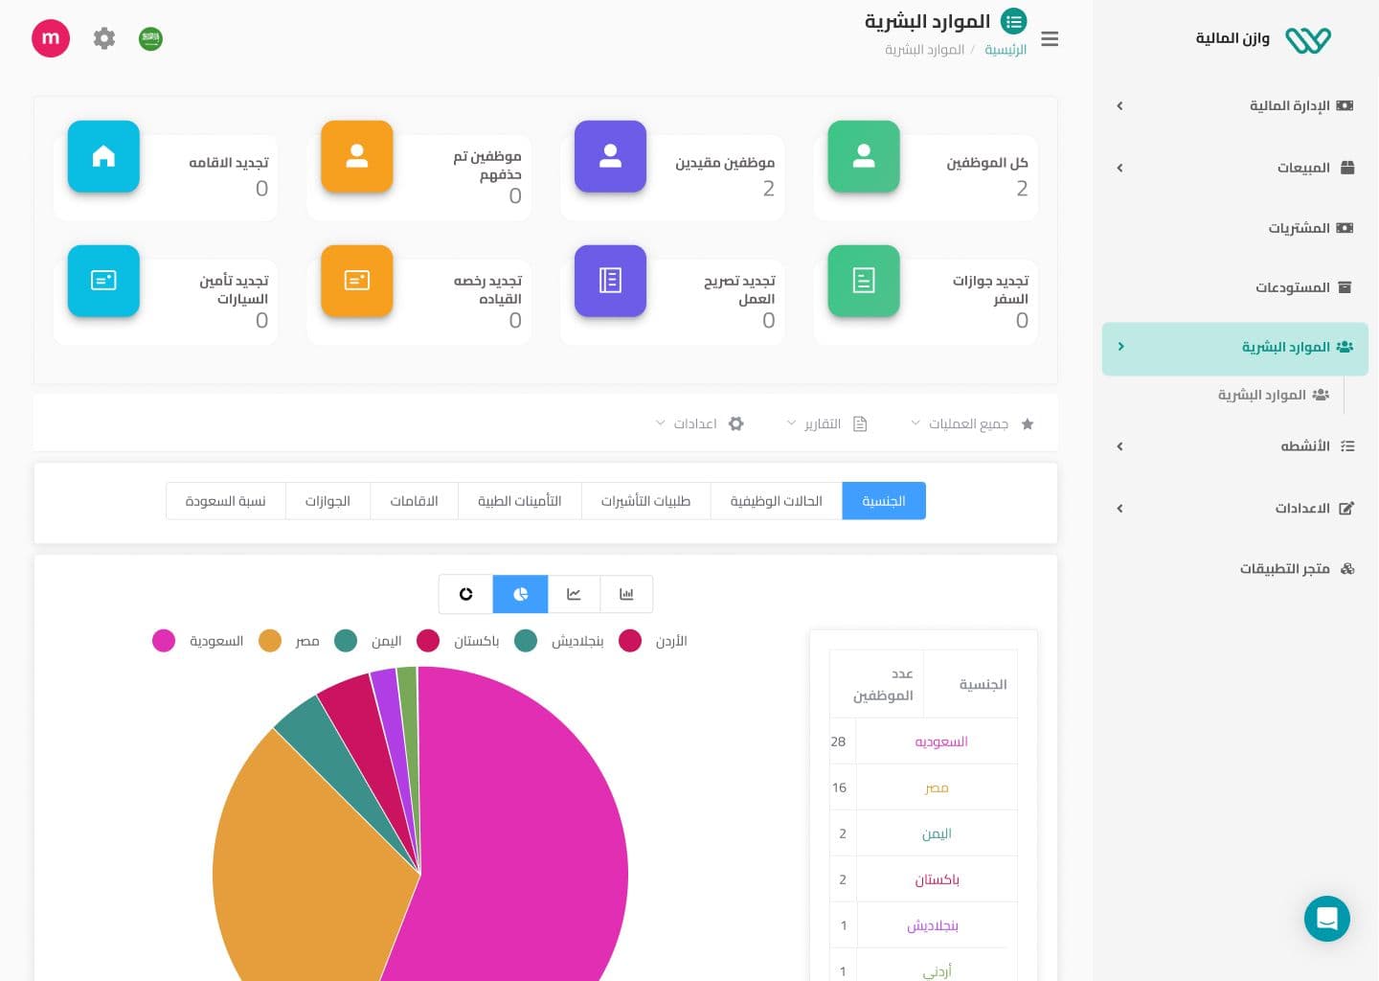
Task: Click the refresh chart data icon
Action: pyautogui.click(x=466, y=594)
